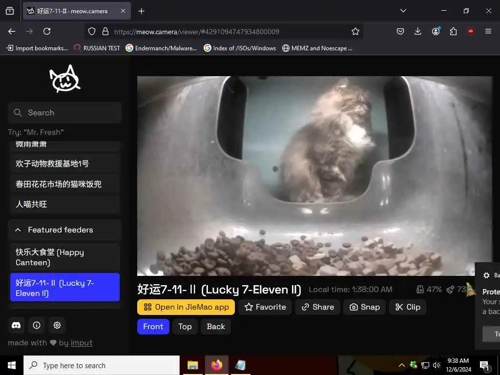This screenshot has width=500, height=375.
Task: Select 人喵共旺 feeder
Action: [65, 204]
